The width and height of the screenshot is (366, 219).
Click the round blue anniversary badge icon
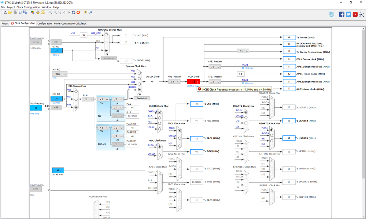click(331, 14)
